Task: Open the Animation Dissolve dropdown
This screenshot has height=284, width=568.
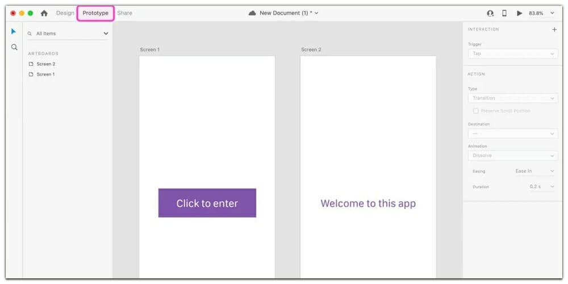Action: pyautogui.click(x=513, y=156)
